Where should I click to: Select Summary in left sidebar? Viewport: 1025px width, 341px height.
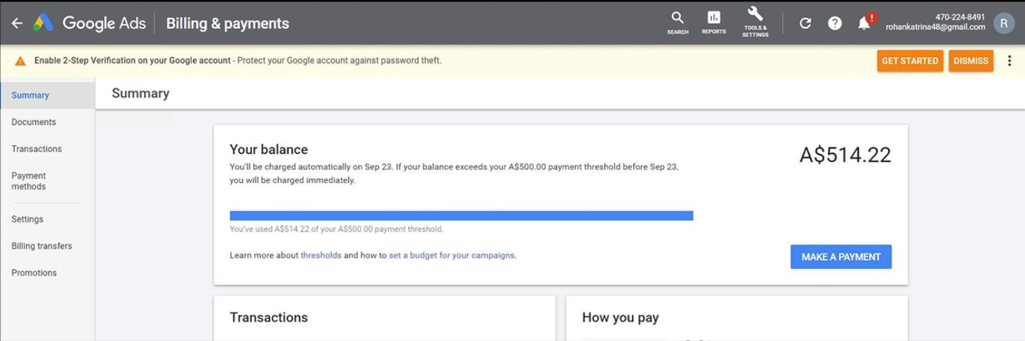point(31,95)
